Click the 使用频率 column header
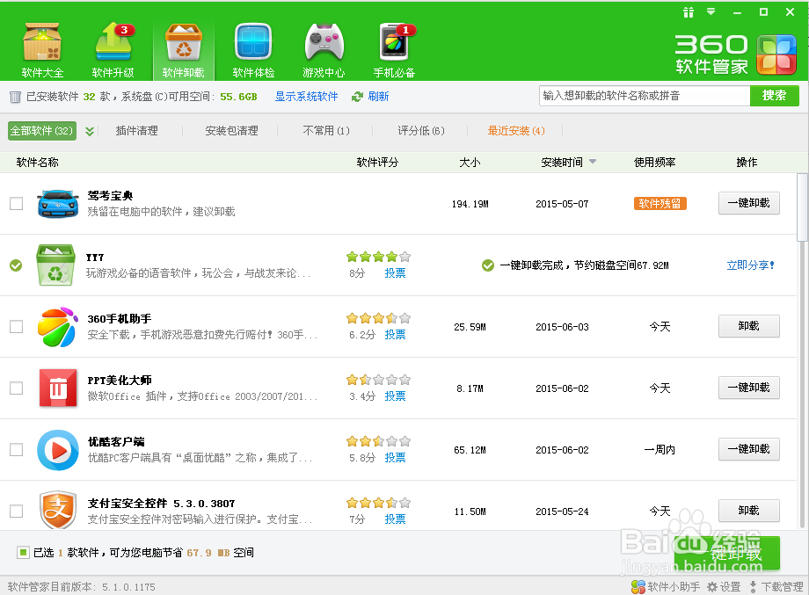 coord(655,163)
